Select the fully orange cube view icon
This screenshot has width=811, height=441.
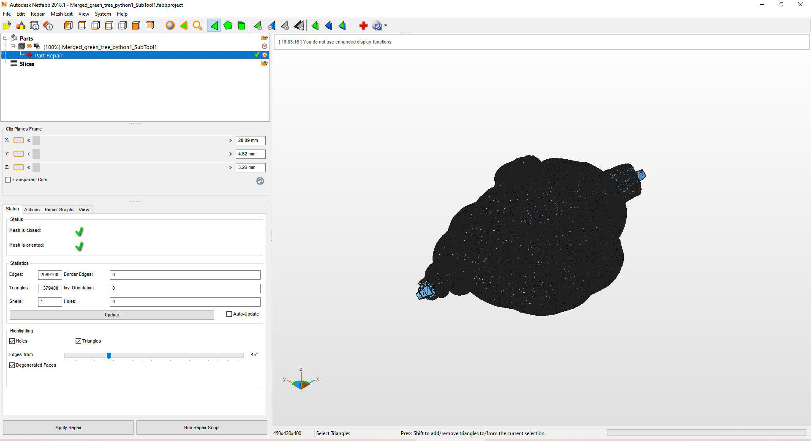[x=136, y=26]
